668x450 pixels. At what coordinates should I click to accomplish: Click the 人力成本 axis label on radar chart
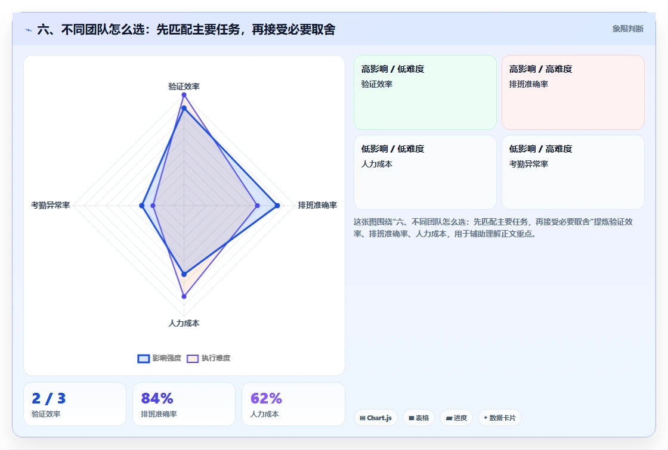(184, 323)
